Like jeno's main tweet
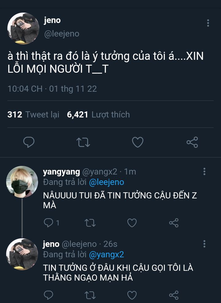221x303 pixels. pos(138,142)
